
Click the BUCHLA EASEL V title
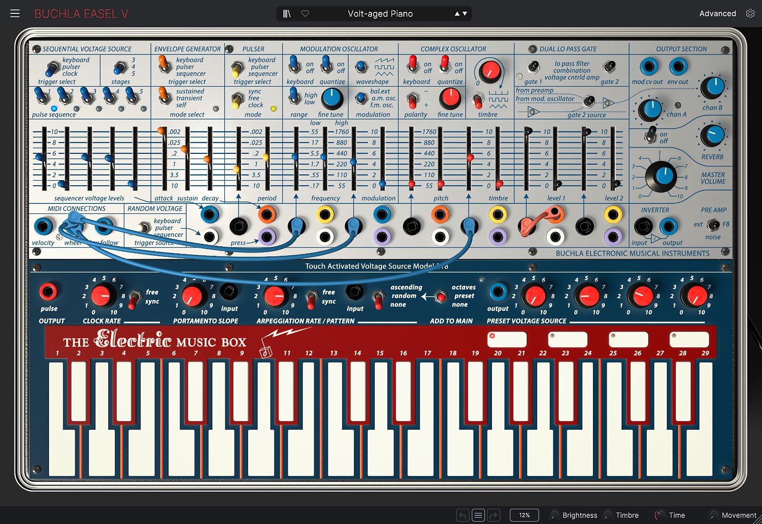pyautogui.click(x=81, y=13)
